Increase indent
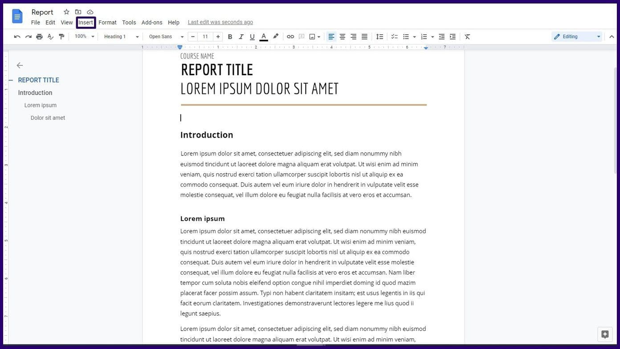 [453, 37]
